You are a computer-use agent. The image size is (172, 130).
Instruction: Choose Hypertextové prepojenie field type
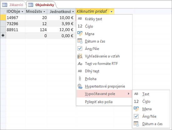(x=104, y=86)
